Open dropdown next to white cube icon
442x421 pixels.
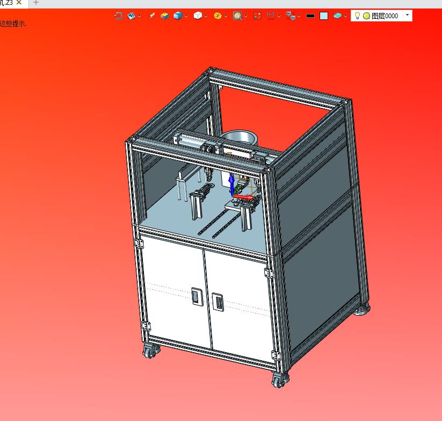click(206, 16)
